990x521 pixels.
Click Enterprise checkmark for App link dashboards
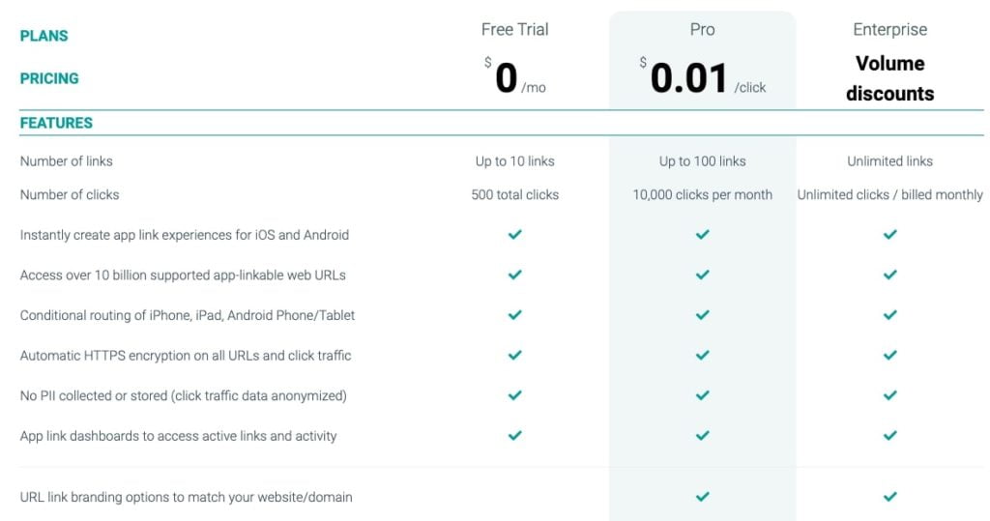coord(889,435)
